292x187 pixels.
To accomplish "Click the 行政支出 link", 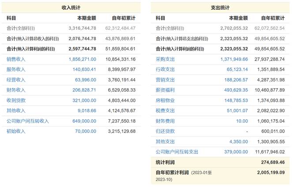I will tap(165, 69).
